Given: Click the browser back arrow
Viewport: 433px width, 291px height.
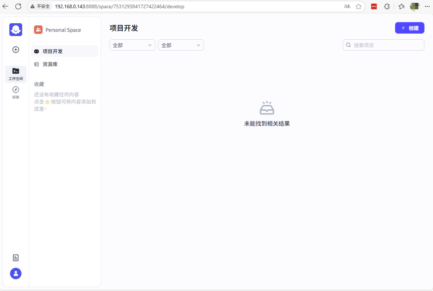Looking at the screenshot, I should click(x=5, y=6).
